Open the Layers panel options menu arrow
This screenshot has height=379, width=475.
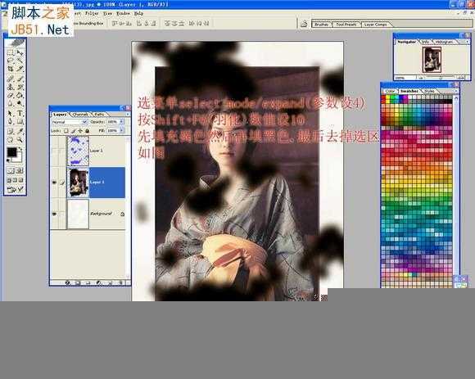128,114
